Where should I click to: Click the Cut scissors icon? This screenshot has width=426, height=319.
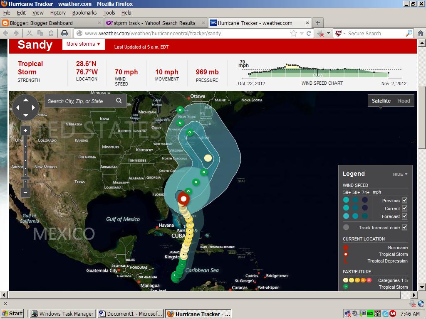pyautogui.click(x=30, y=33)
